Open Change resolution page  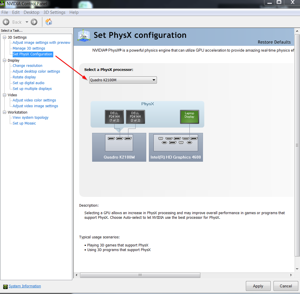(28, 65)
